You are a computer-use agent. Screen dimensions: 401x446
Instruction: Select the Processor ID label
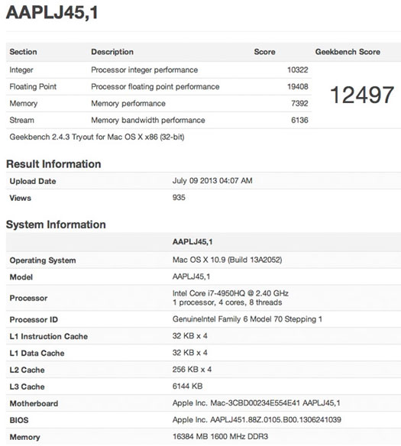pyautogui.click(x=34, y=320)
